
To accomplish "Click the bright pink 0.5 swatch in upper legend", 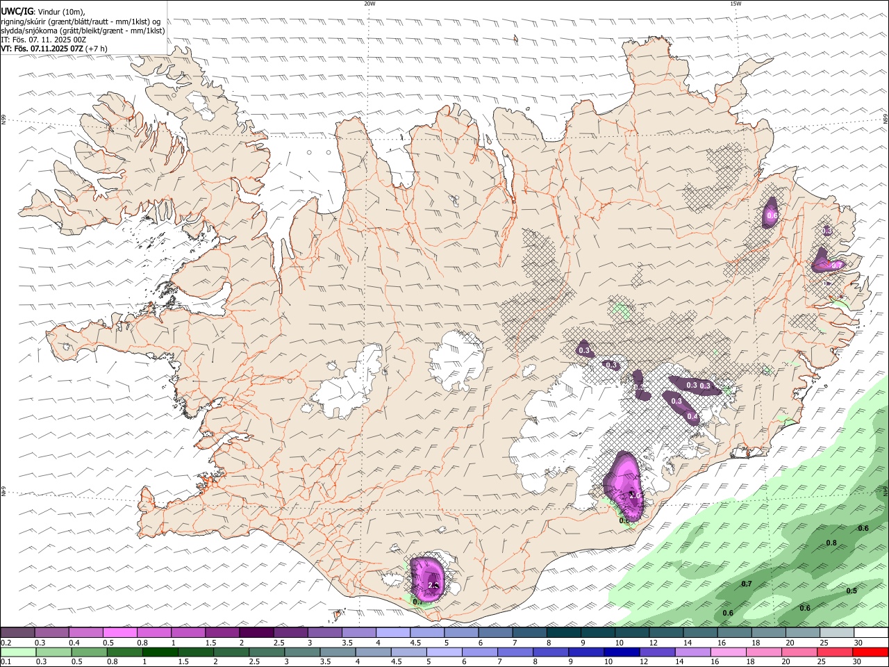I will [120, 632].
